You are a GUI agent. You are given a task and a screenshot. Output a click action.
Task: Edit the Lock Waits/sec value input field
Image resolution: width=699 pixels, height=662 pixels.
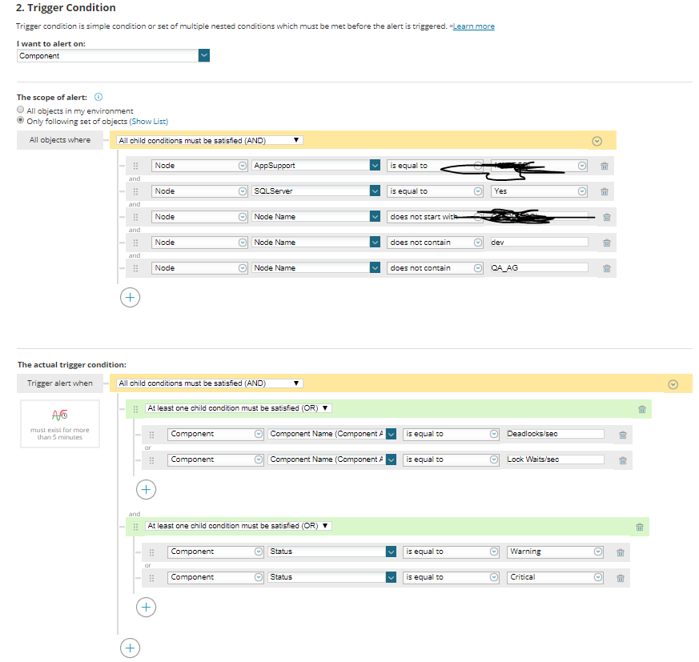tap(555, 459)
